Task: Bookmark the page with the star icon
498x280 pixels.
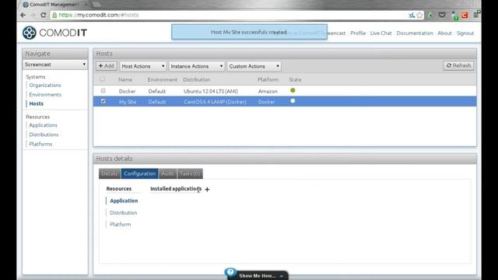Action: click(419, 15)
